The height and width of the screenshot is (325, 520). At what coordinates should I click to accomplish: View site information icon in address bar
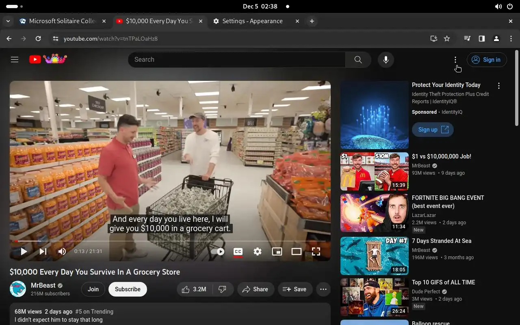[56, 39]
